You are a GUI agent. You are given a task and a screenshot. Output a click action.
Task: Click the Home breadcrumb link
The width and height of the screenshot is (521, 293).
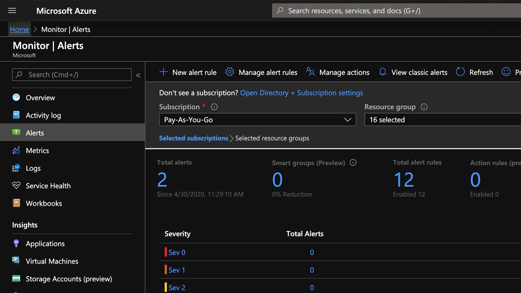20,29
